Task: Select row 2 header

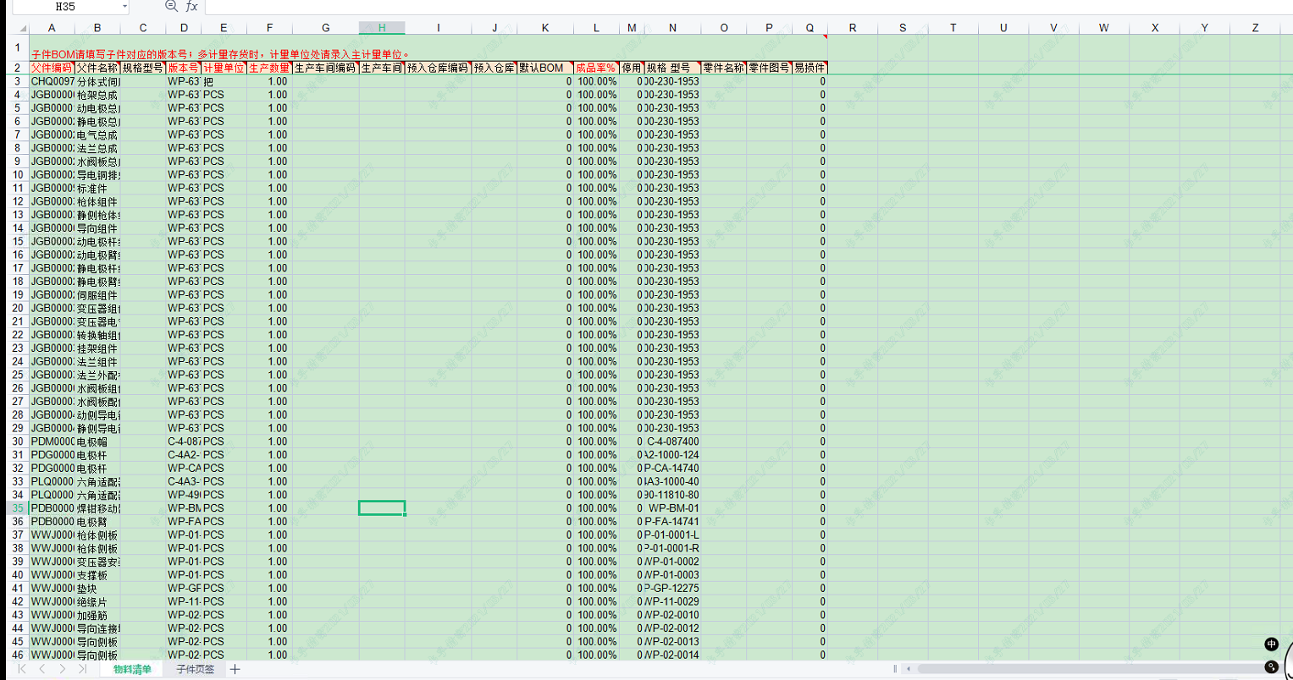Action: (x=17, y=68)
